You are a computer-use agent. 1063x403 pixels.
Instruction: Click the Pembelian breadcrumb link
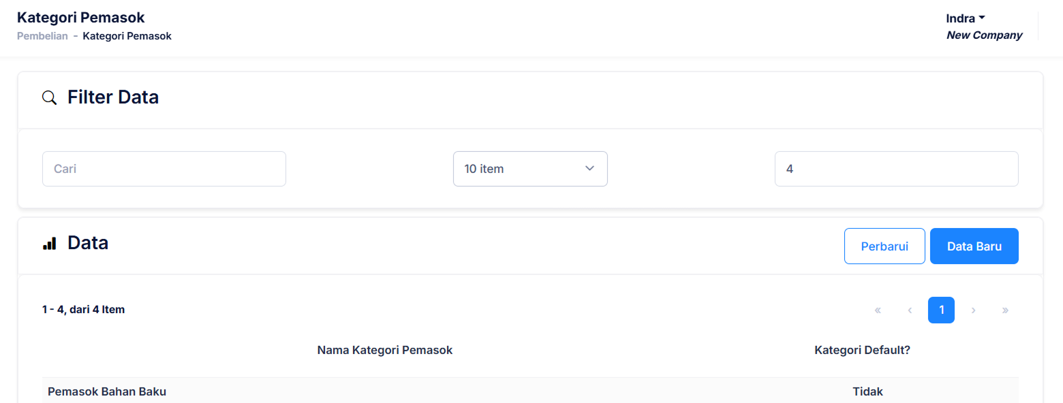click(x=42, y=36)
